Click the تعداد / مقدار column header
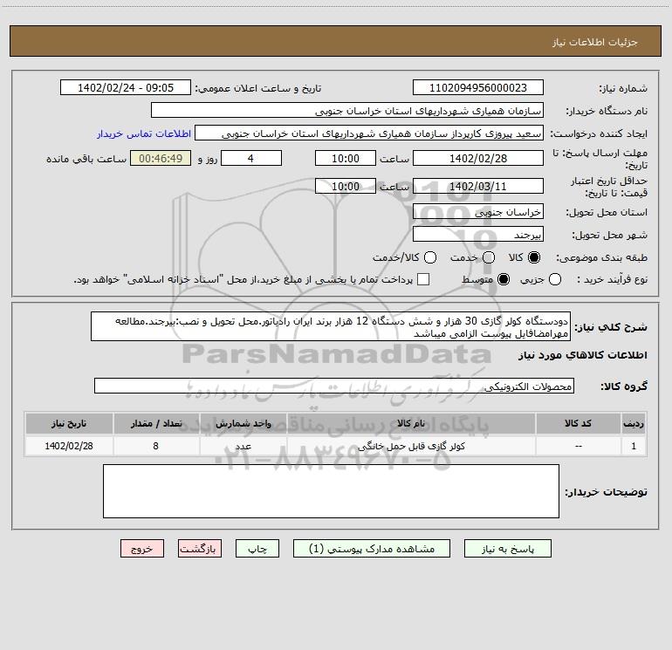 (x=156, y=424)
